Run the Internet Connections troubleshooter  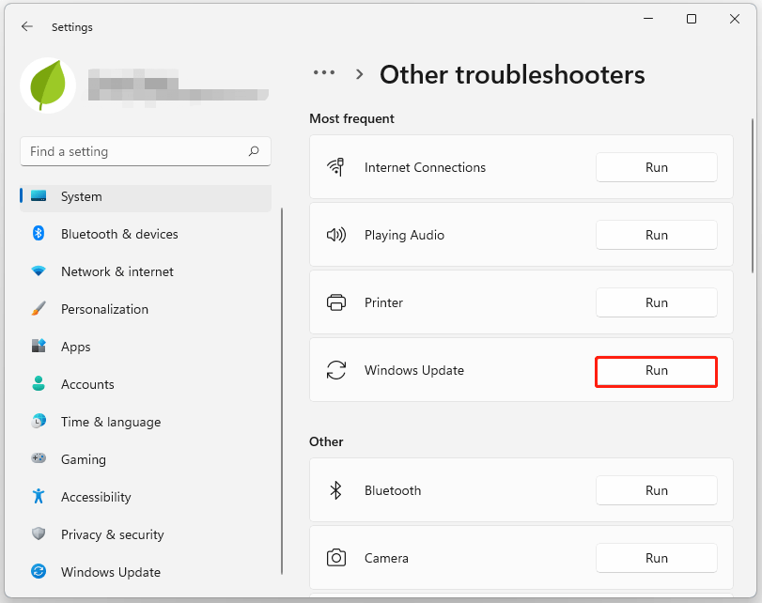click(x=656, y=167)
